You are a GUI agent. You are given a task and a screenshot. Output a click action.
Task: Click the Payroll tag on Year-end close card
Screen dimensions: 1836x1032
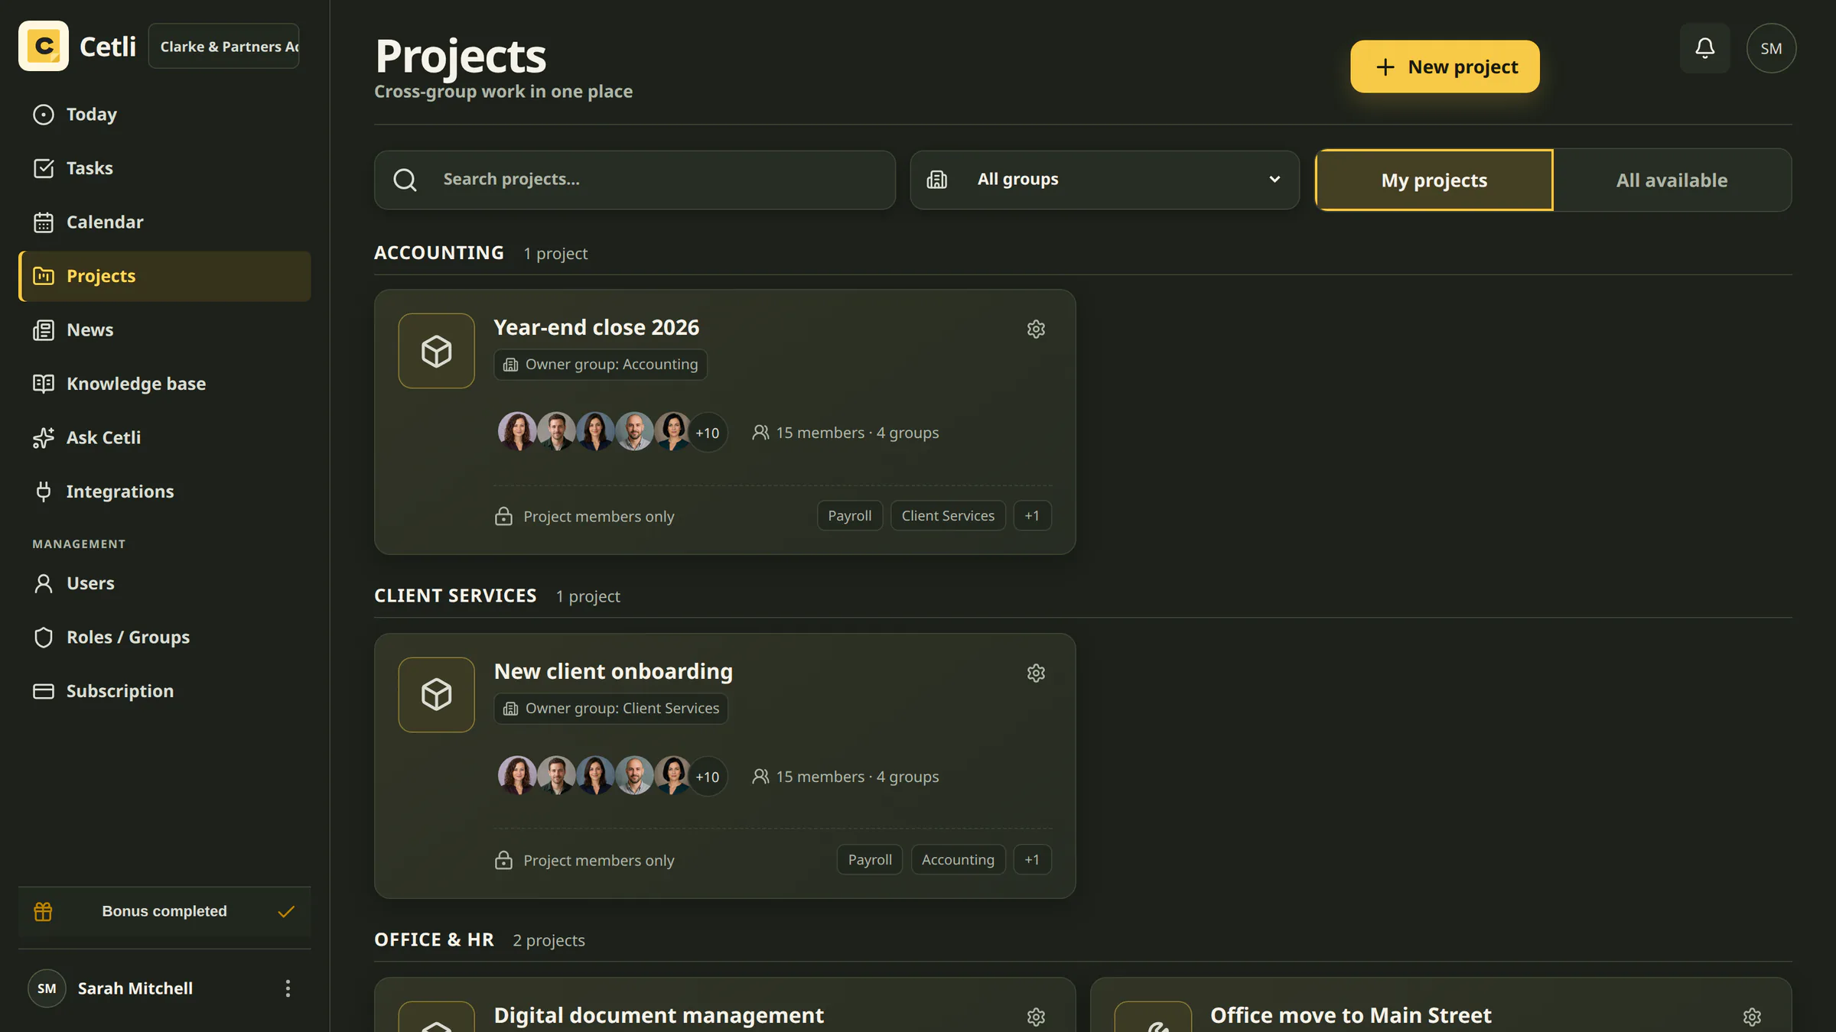click(850, 516)
